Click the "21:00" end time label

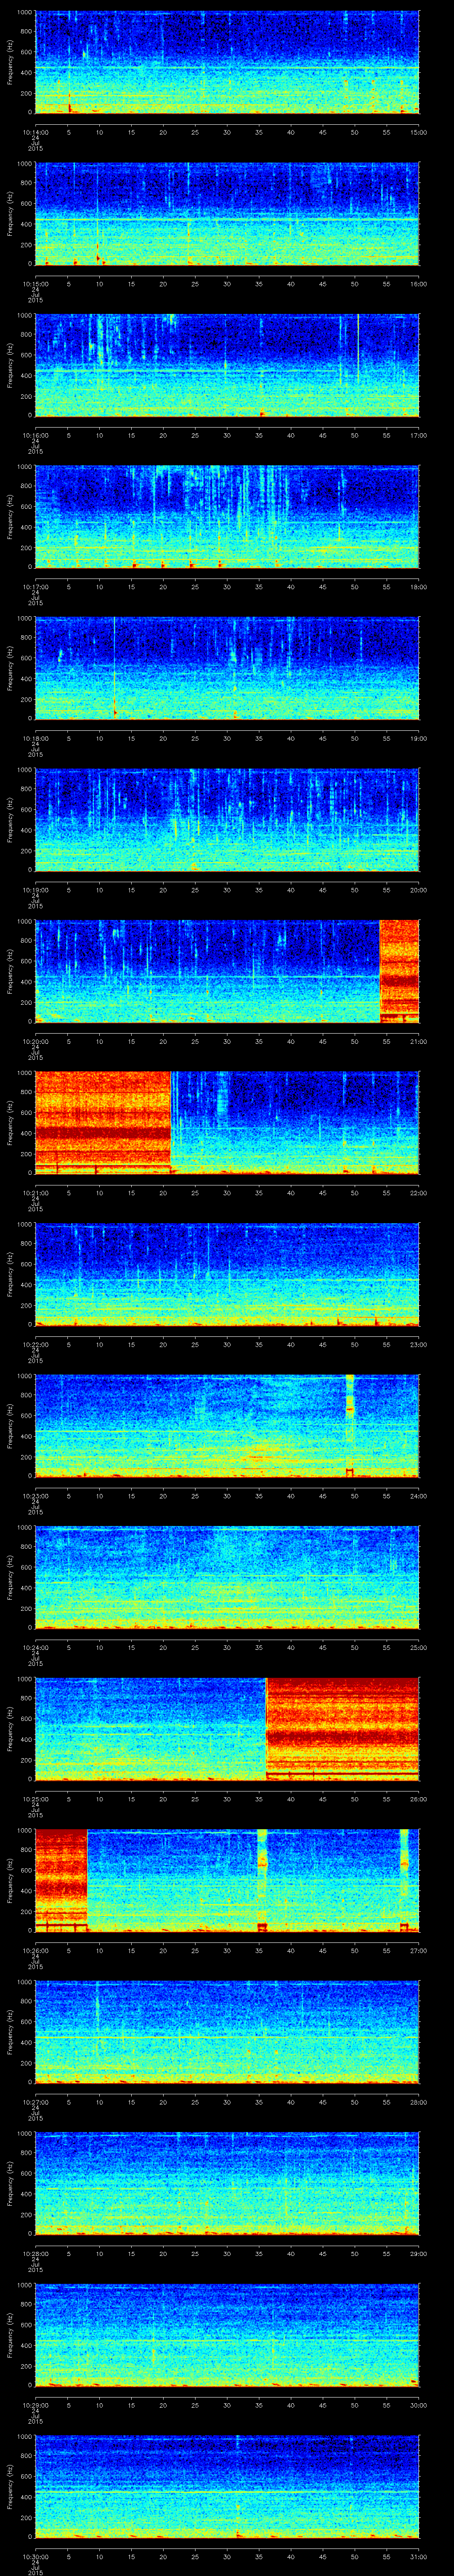[x=418, y=1041]
